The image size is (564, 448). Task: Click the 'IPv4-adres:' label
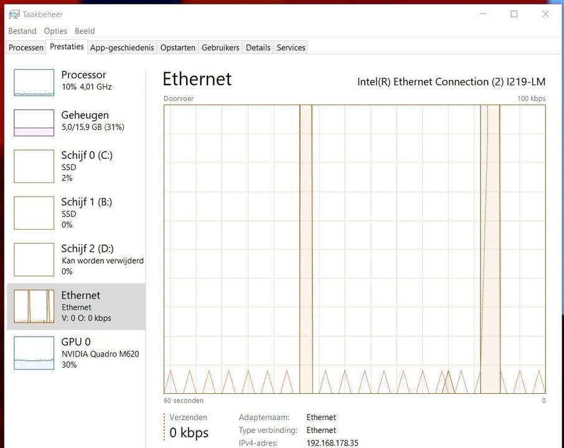pos(258,443)
